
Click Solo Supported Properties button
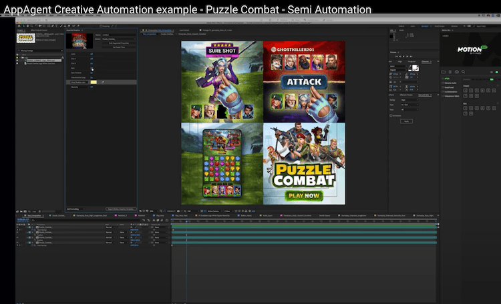119,43
